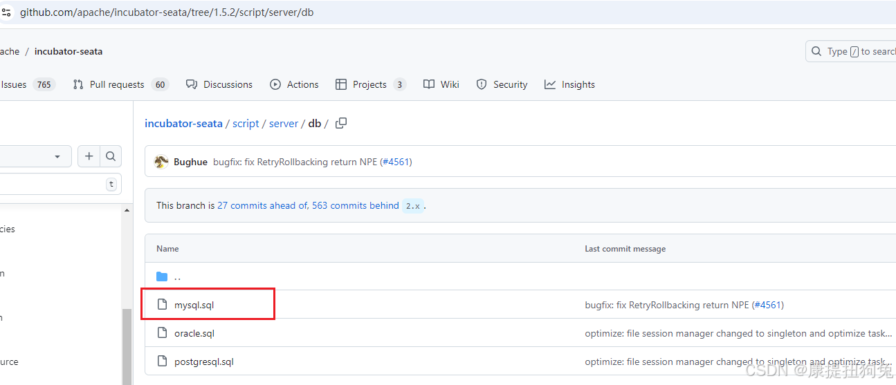Open #4561 link in mysql.sql row
The height and width of the screenshot is (385, 896).
coord(767,305)
